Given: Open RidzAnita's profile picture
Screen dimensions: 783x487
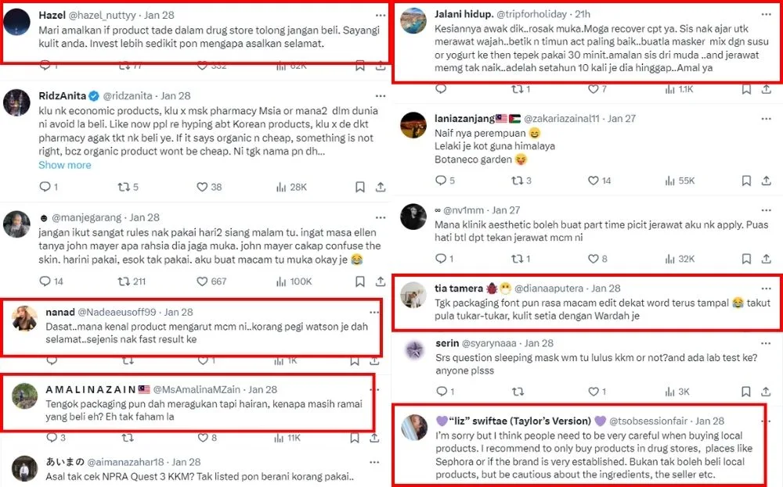Looking at the screenshot, I should click(x=17, y=104).
